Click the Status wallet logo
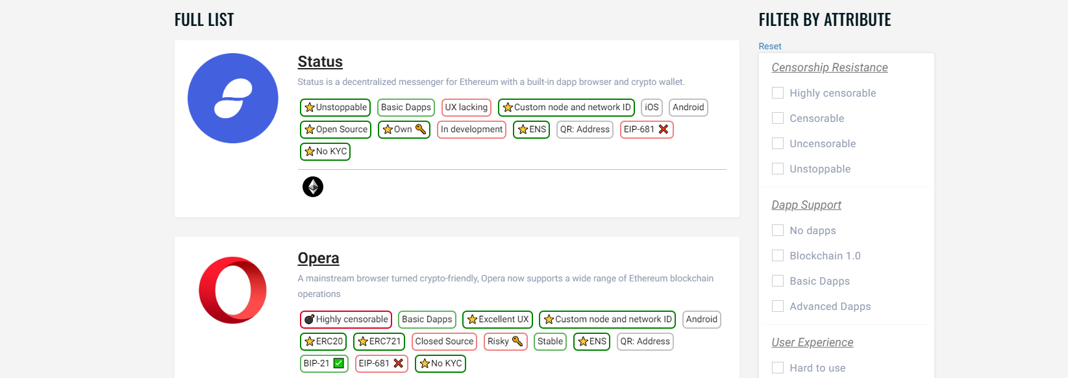Viewport: 1068px width, 378px height. (x=233, y=99)
